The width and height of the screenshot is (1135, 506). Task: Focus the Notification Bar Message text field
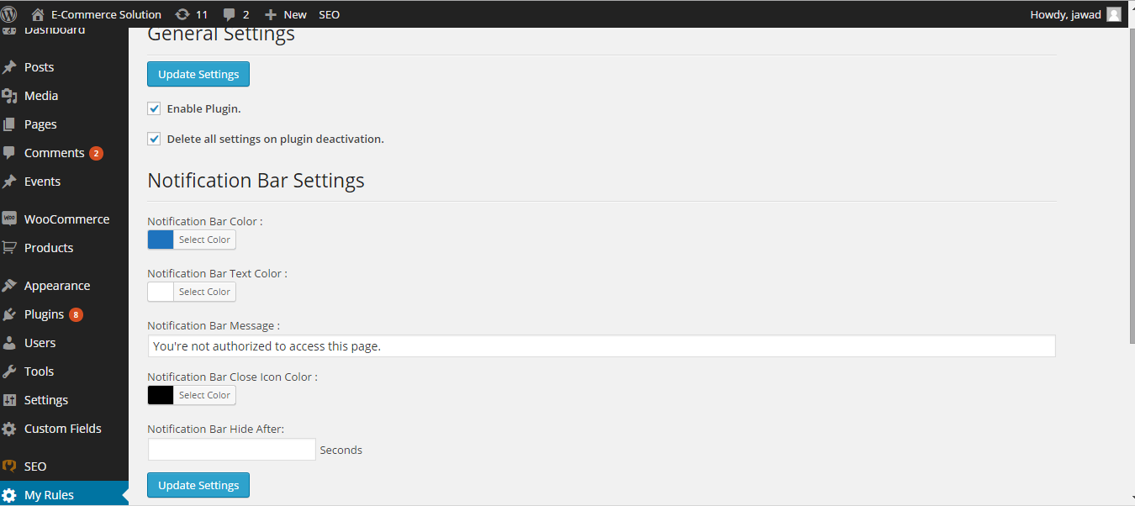(x=601, y=345)
